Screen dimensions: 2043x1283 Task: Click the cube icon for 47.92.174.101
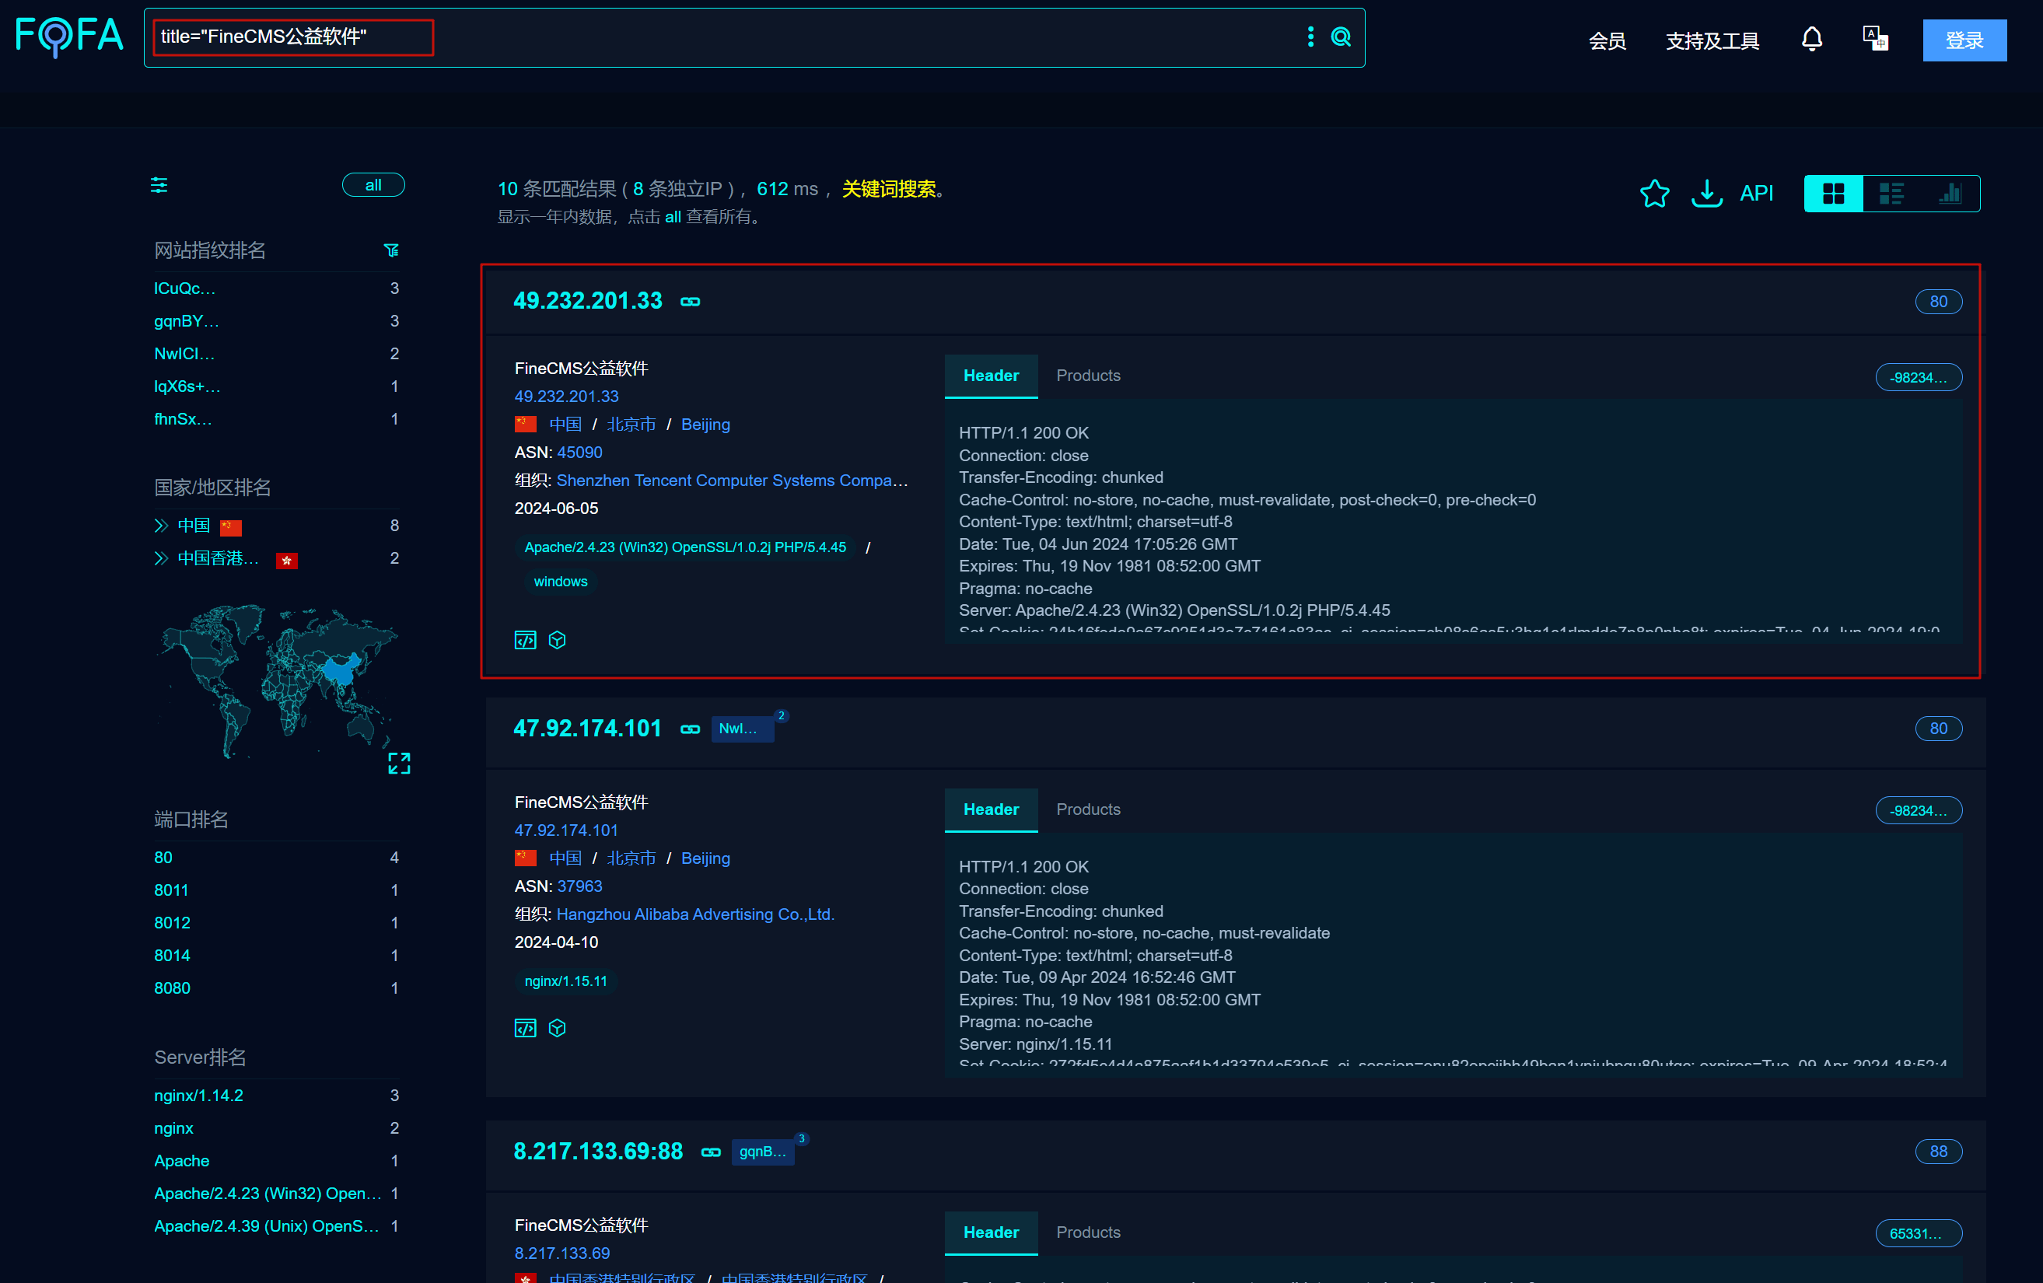tap(557, 1029)
